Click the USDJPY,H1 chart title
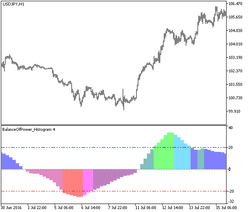 point(13,4)
